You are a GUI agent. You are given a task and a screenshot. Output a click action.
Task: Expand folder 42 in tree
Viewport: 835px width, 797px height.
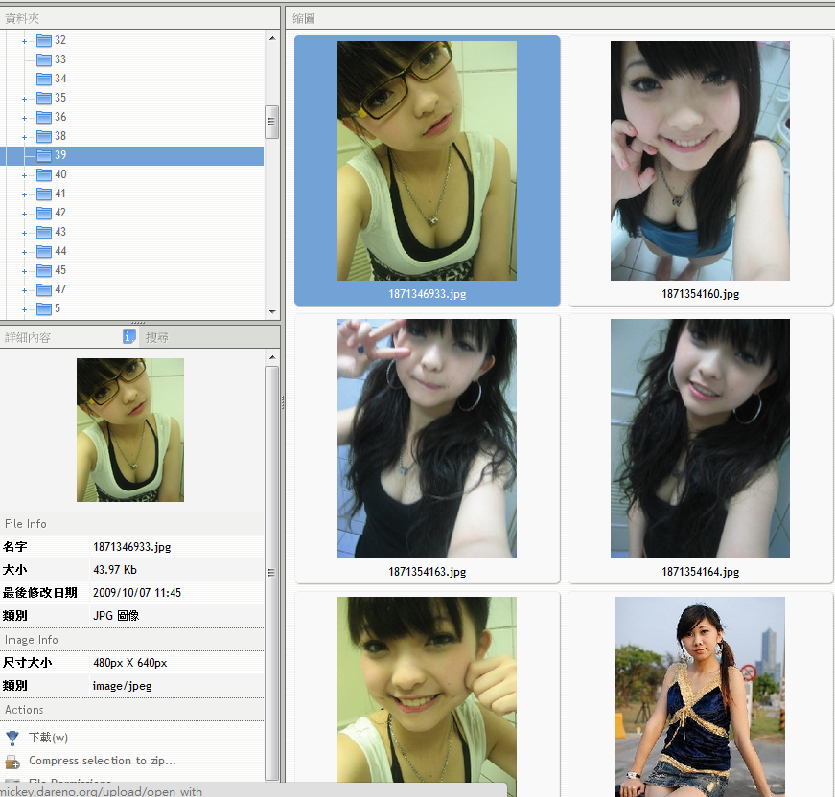(x=24, y=214)
